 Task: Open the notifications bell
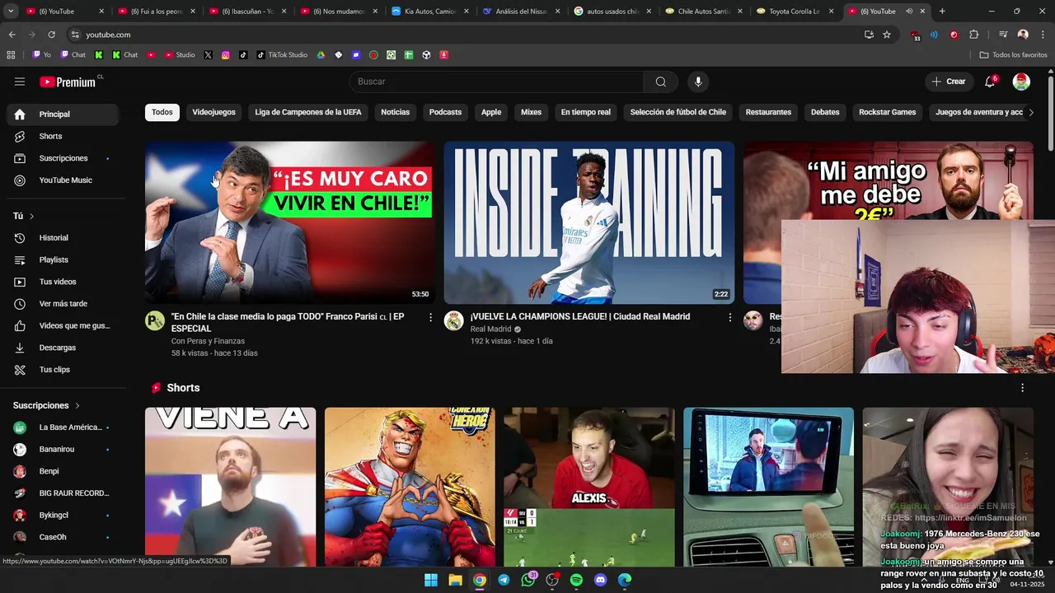(990, 82)
